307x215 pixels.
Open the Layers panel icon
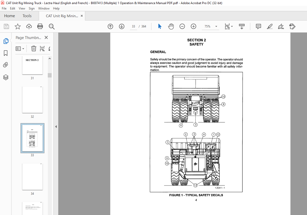(x=6, y=77)
